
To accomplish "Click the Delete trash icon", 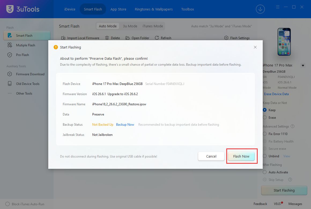I will pos(107,38).
